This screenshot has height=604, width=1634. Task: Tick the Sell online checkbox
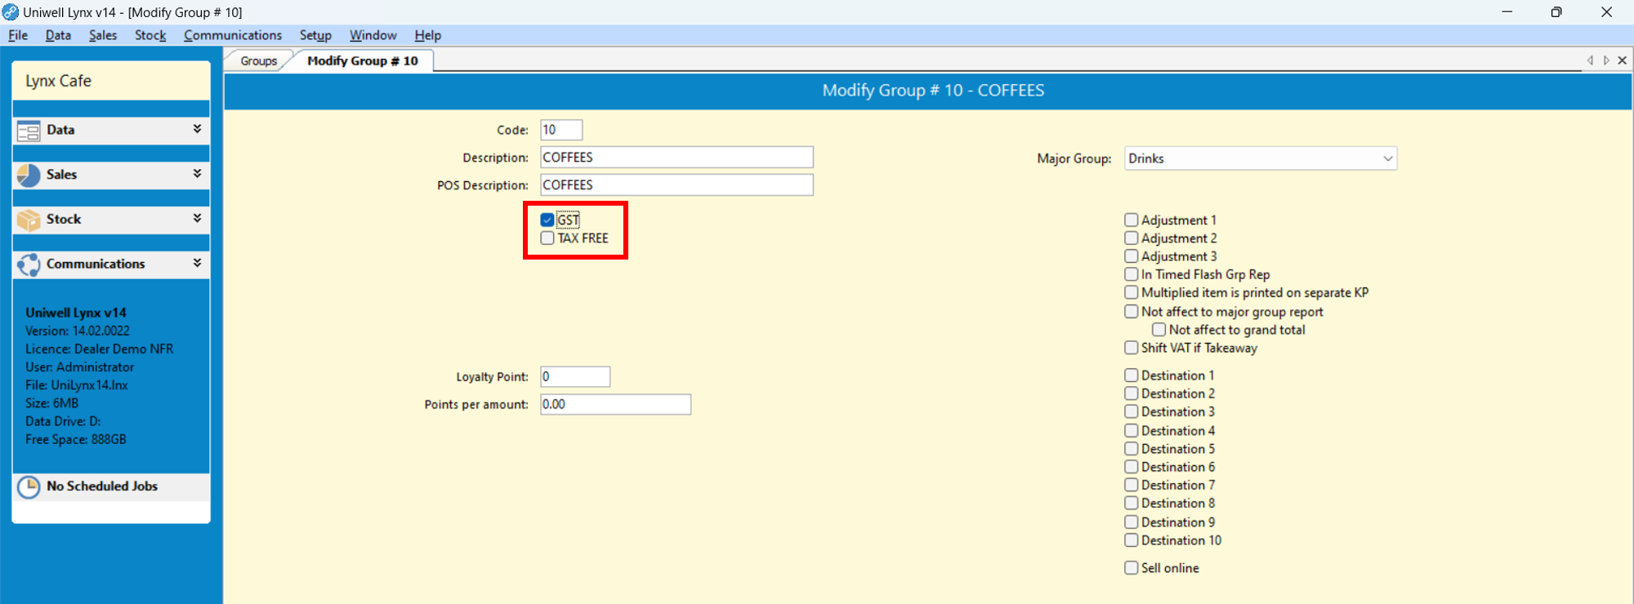click(1132, 568)
